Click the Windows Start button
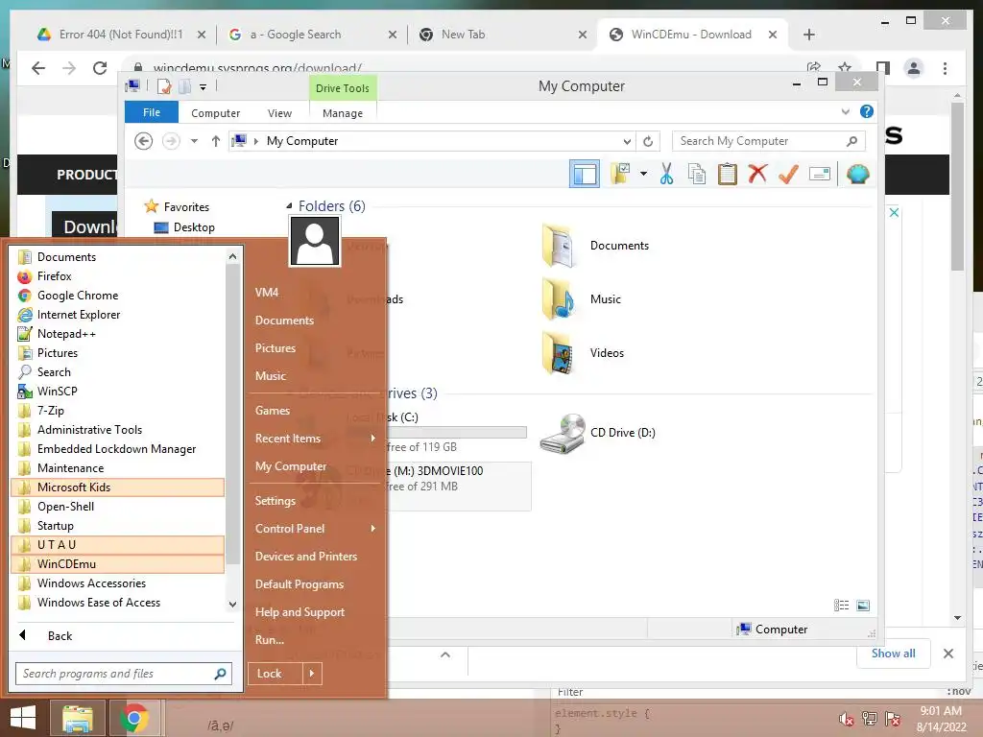 click(23, 718)
